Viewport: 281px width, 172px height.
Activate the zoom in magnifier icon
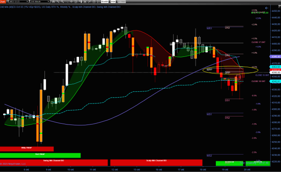click(x=62, y=1)
